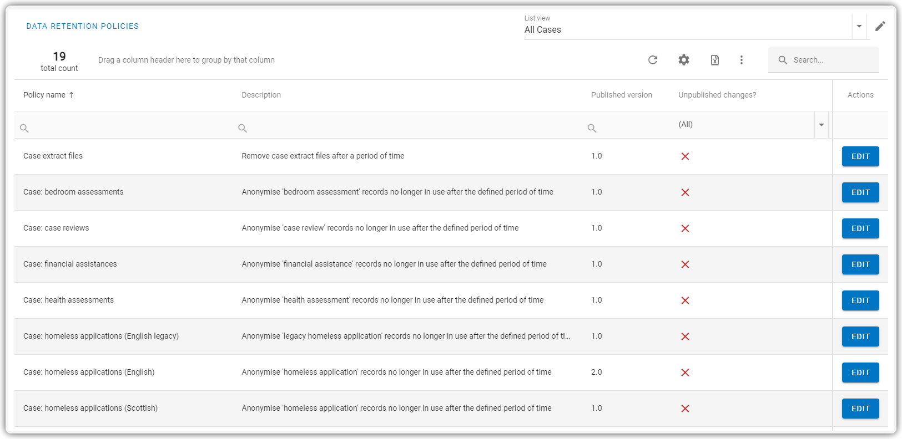Click 'Anonymise health assessment records' description
Image resolution: width=902 pixels, height=439 pixels.
click(392, 300)
